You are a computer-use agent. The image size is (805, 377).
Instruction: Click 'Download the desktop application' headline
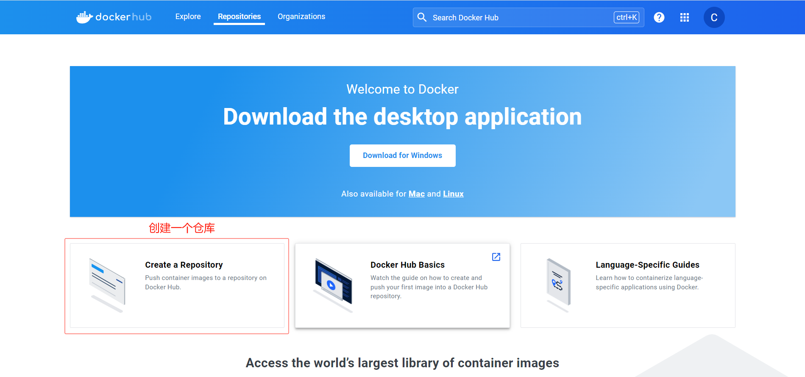coord(402,116)
